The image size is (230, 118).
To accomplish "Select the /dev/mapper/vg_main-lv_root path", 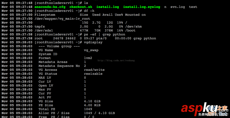I will tap(62, 19).
